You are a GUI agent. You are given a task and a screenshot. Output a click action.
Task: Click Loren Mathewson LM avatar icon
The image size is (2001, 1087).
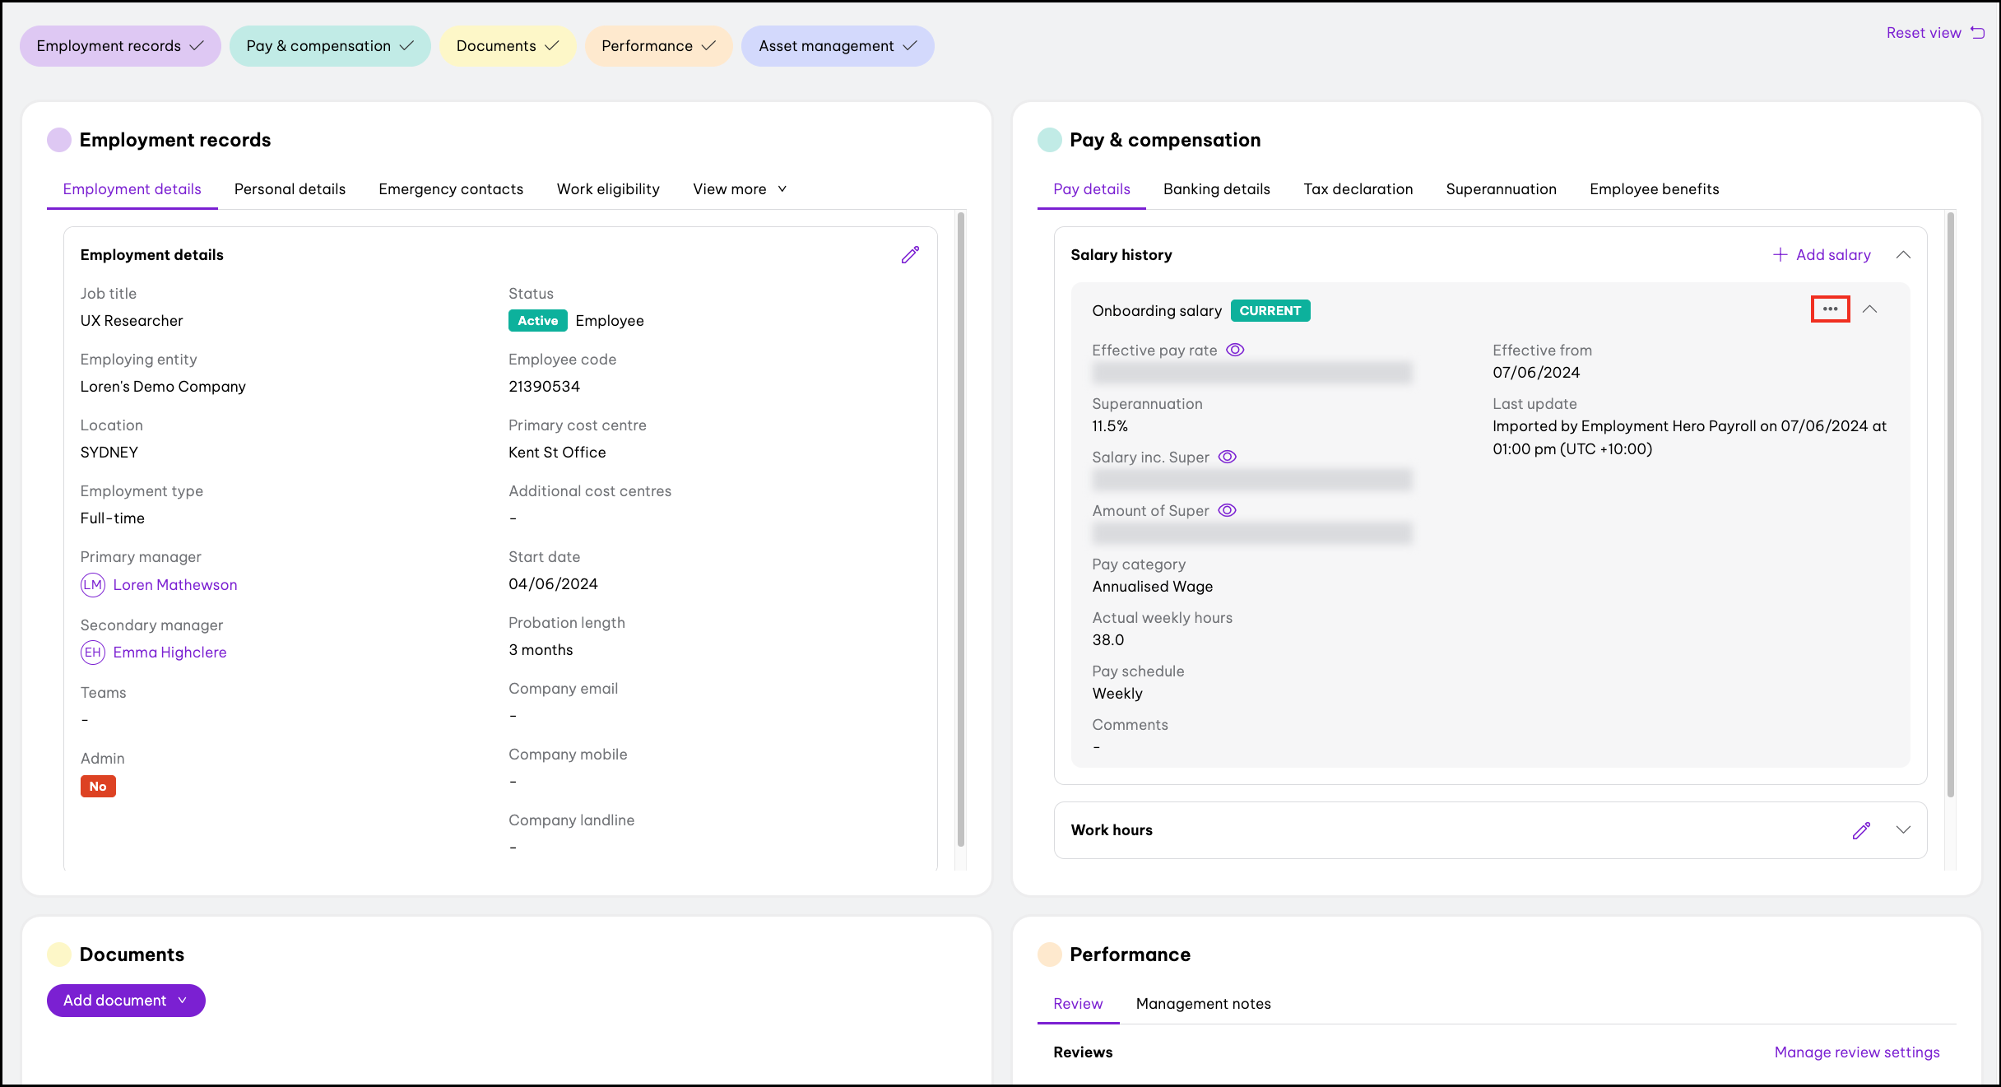coord(93,585)
